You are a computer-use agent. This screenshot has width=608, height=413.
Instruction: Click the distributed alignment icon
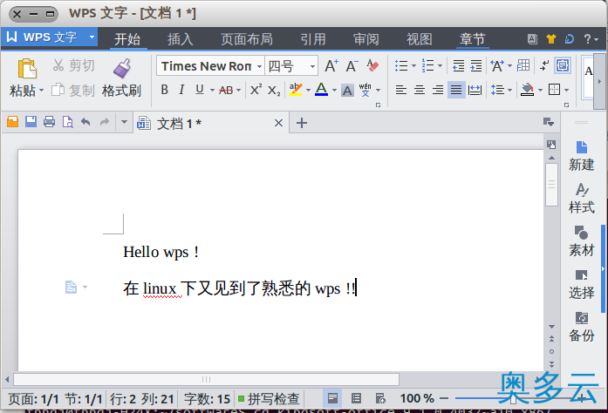click(475, 90)
